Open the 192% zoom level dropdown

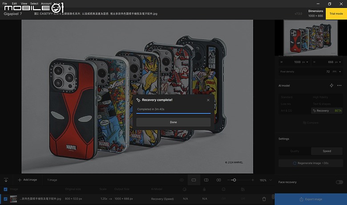(x=266, y=180)
